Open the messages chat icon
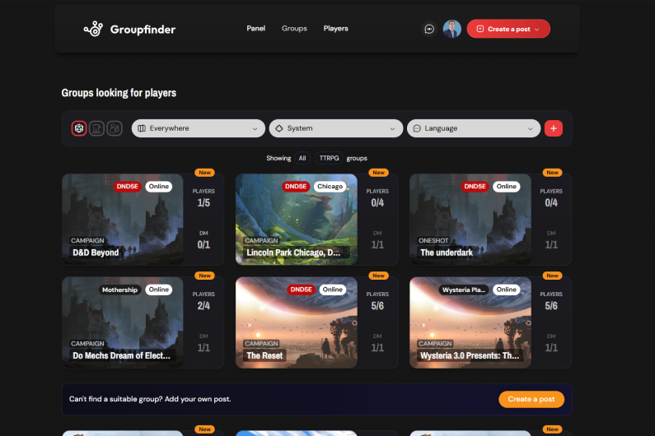 (429, 29)
